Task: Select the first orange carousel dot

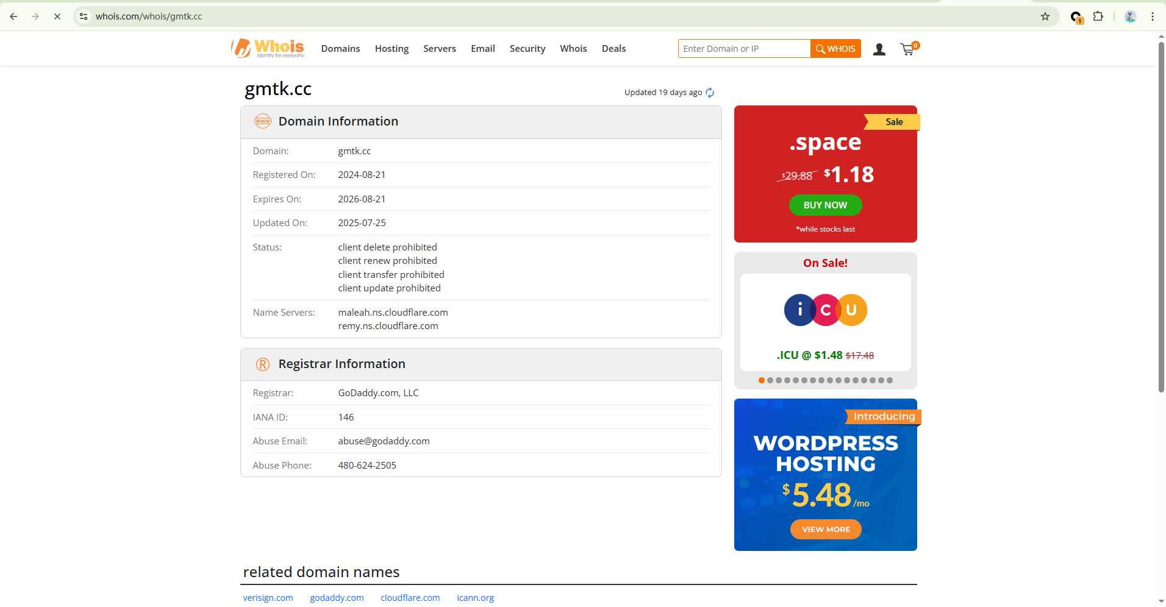Action: coord(762,380)
